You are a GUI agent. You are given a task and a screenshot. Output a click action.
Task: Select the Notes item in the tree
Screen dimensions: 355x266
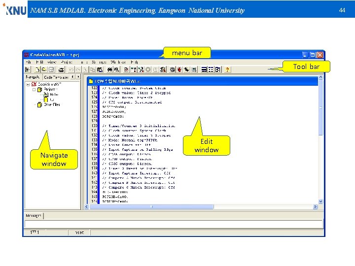click(54, 95)
